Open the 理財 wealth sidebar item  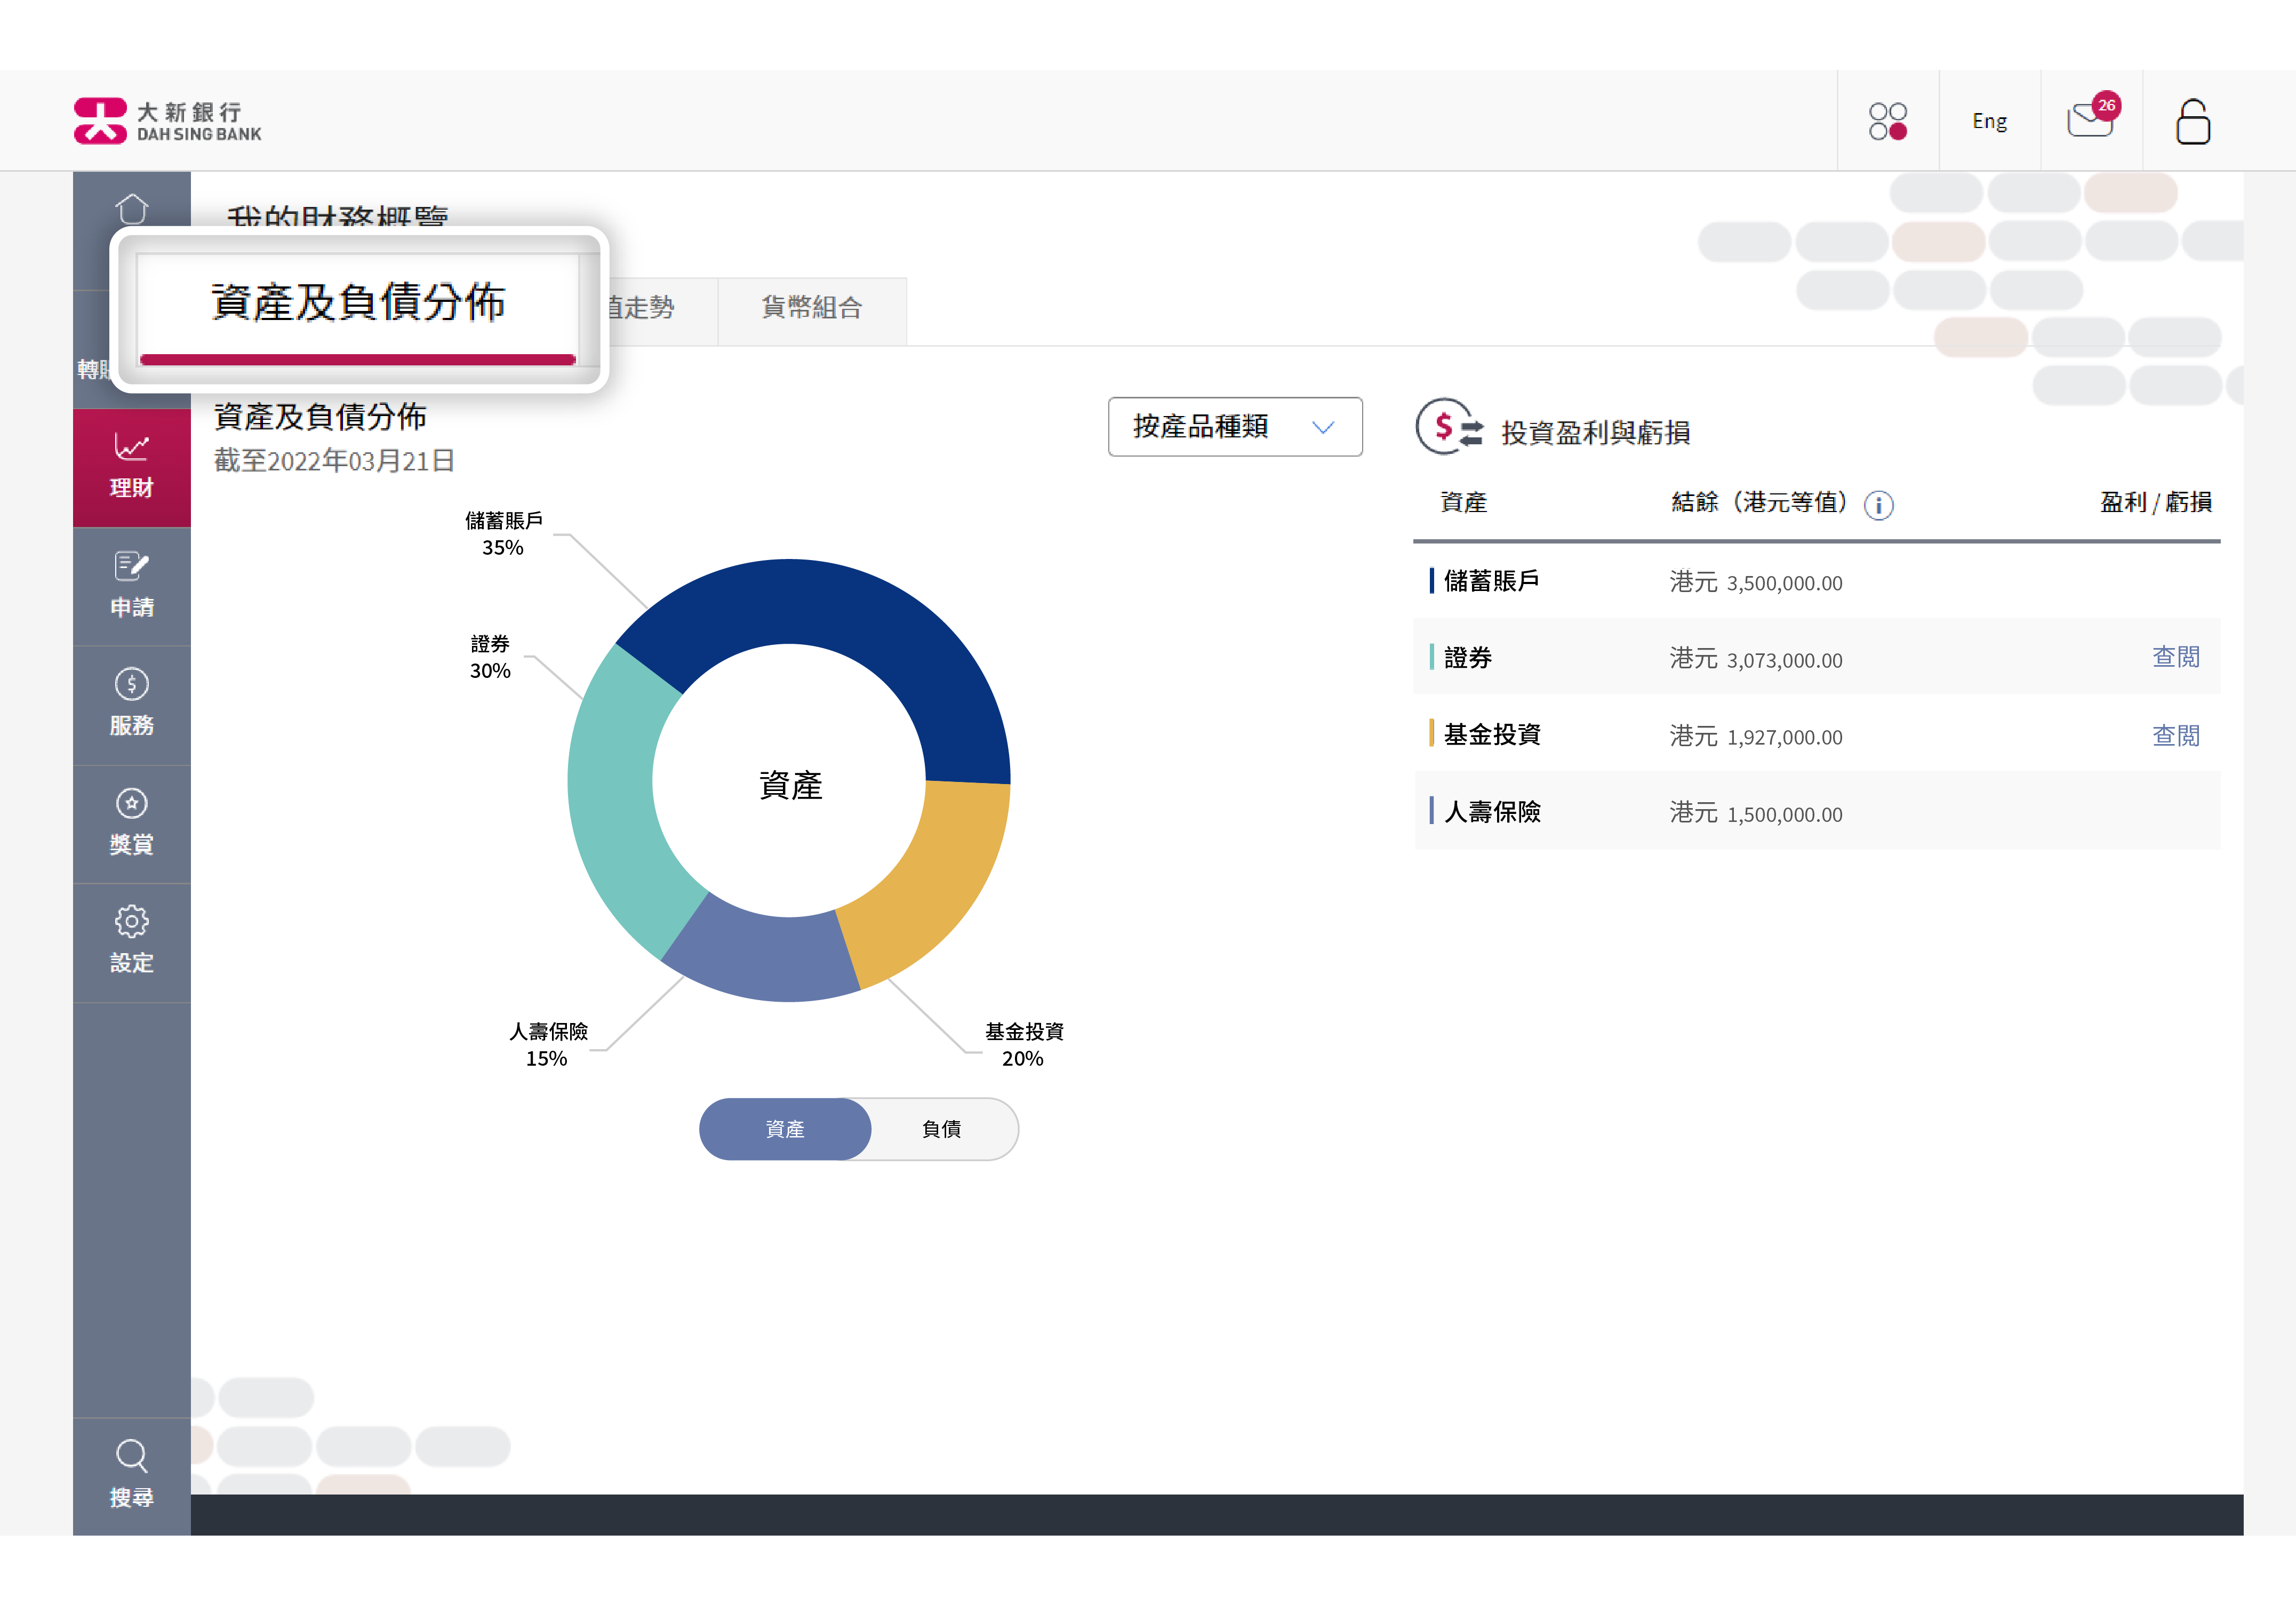coord(131,467)
